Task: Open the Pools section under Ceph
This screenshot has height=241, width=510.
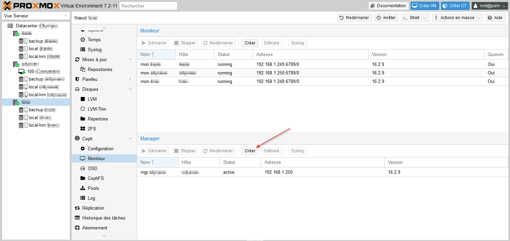Action: (93, 188)
